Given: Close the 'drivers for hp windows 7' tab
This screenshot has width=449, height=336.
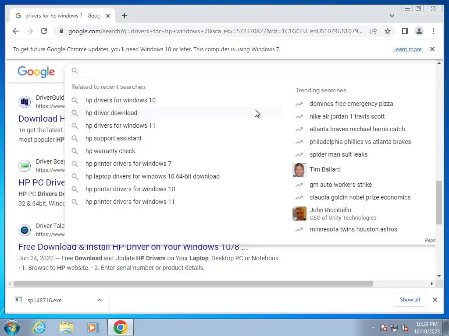Looking at the screenshot, I should pos(108,16).
